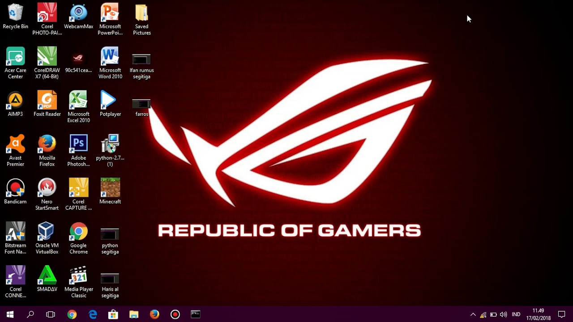Select the Mozilla Firefox desktop shortcut
The image size is (573, 322).
pos(47,151)
